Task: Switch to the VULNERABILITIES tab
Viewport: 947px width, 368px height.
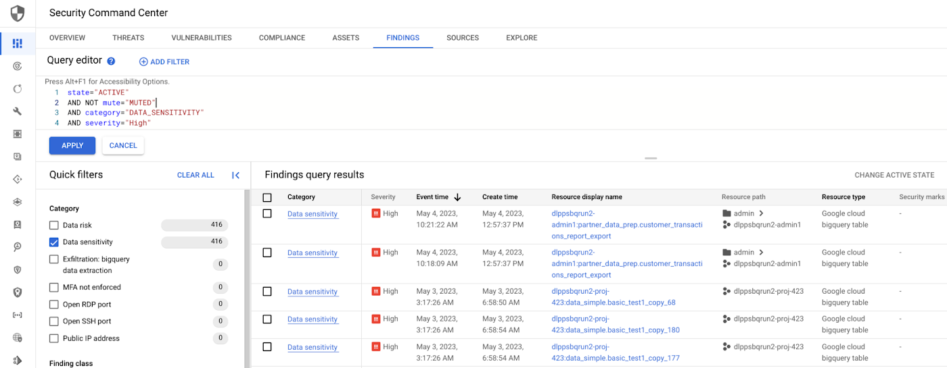Action: point(202,38)
